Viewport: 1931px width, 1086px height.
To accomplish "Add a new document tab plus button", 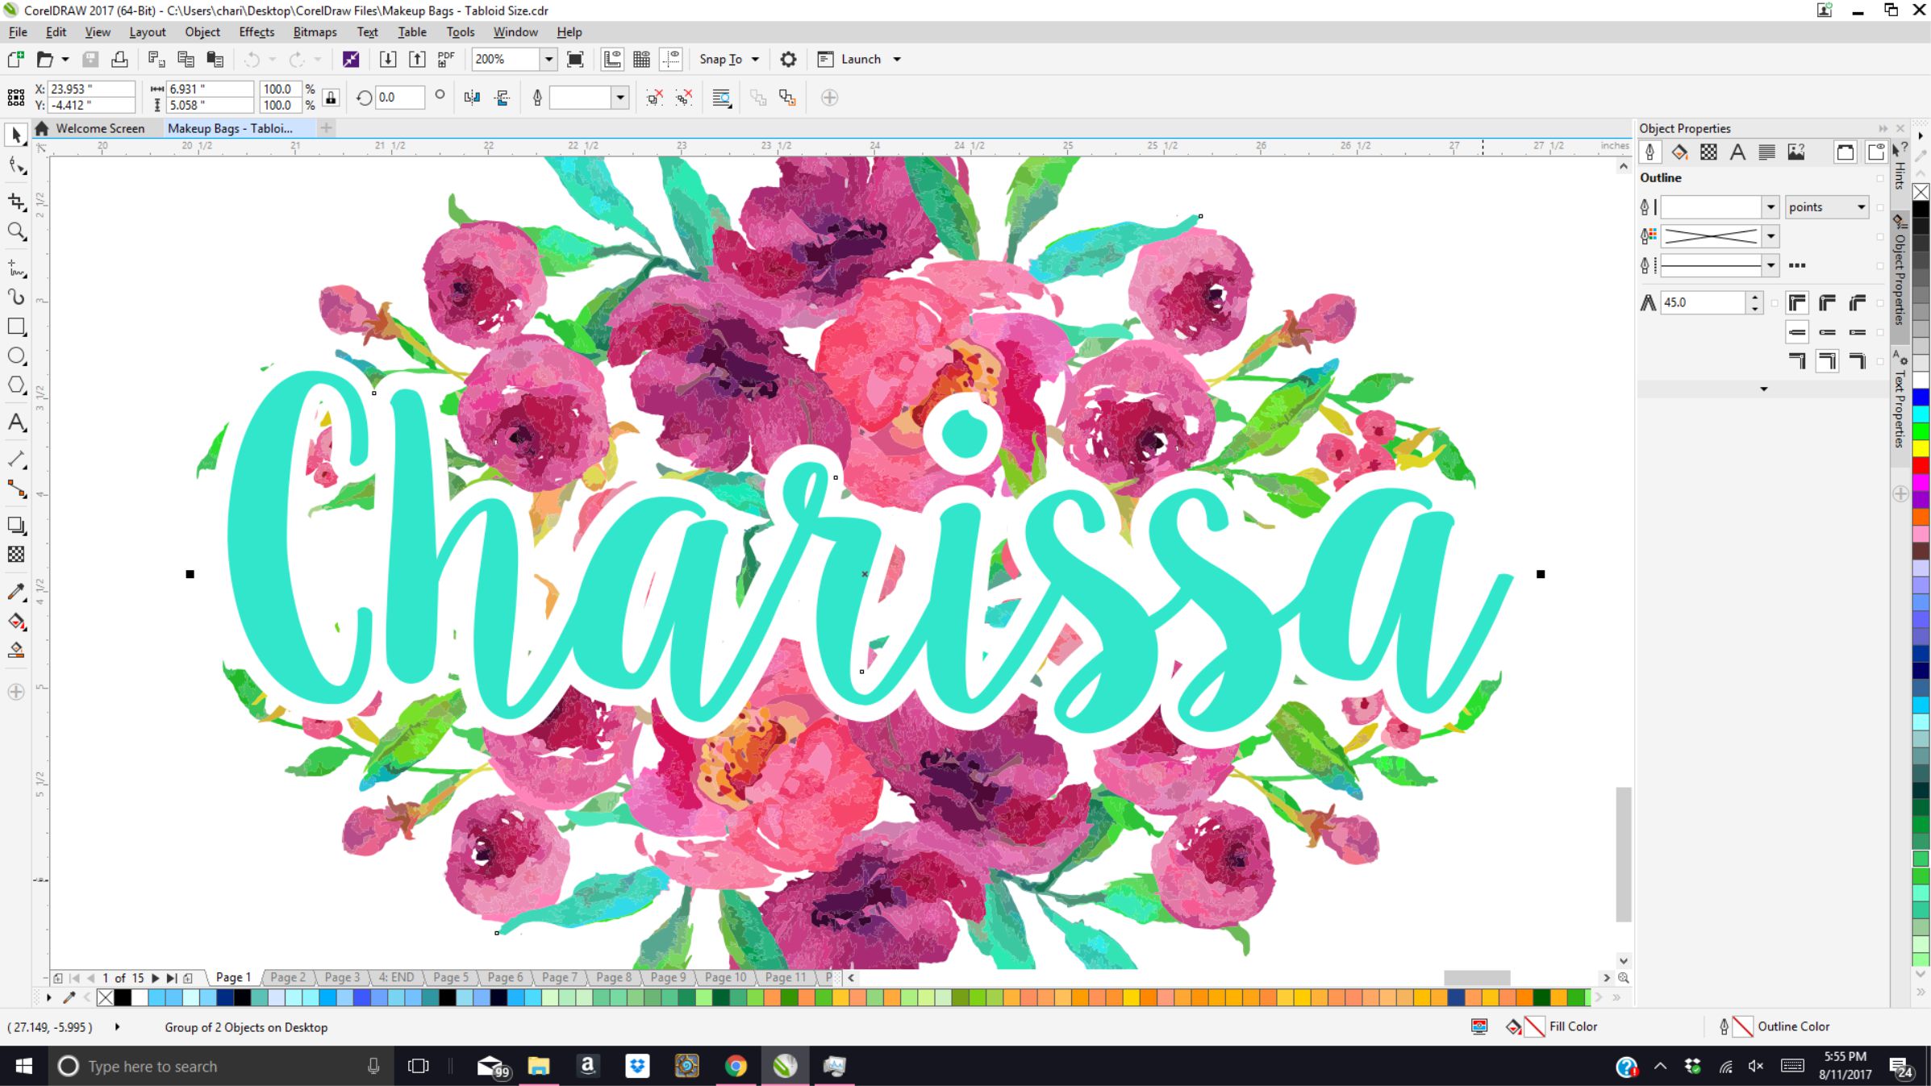I will (x=327, y=127).
